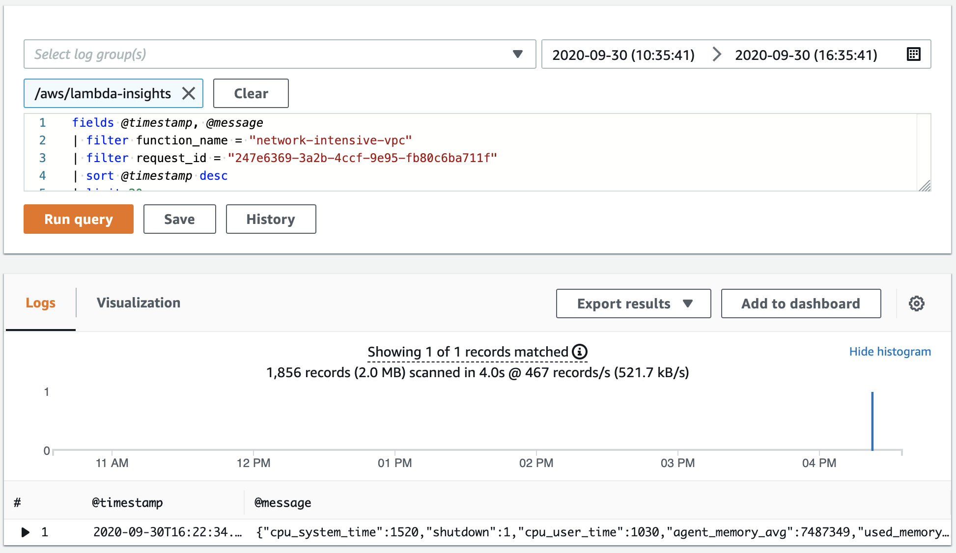956x553 pixels.
Task: Click the Clear button for log groups
Action: pyautogui.click(x=252, y=93)
